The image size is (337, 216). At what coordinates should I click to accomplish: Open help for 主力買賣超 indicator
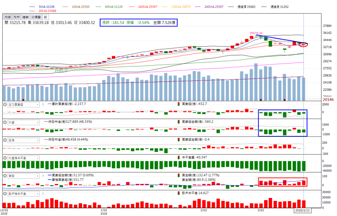click(x=43, y=105)
